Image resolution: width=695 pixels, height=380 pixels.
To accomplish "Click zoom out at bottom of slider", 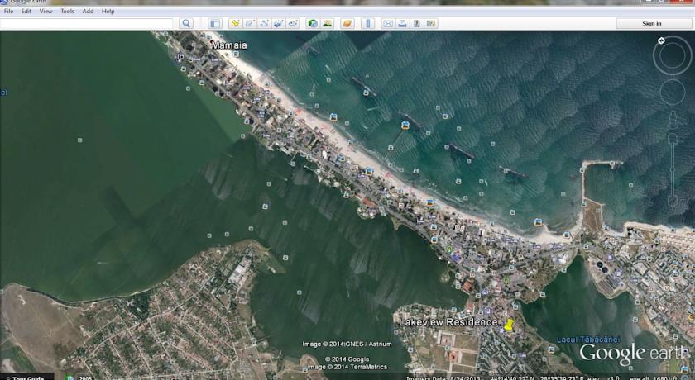I will [673, 202].
